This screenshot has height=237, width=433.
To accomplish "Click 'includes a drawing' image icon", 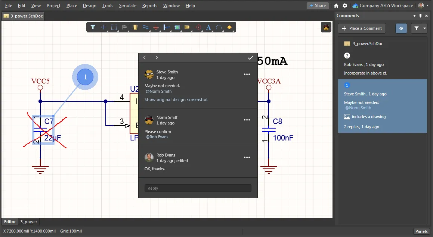I will (x=347, y=117).
